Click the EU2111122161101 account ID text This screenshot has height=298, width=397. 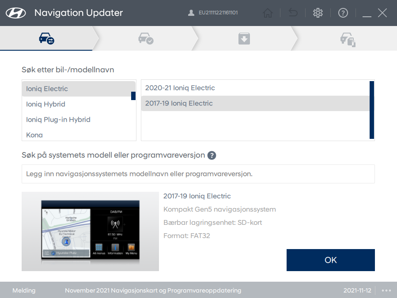pos(218,13)
